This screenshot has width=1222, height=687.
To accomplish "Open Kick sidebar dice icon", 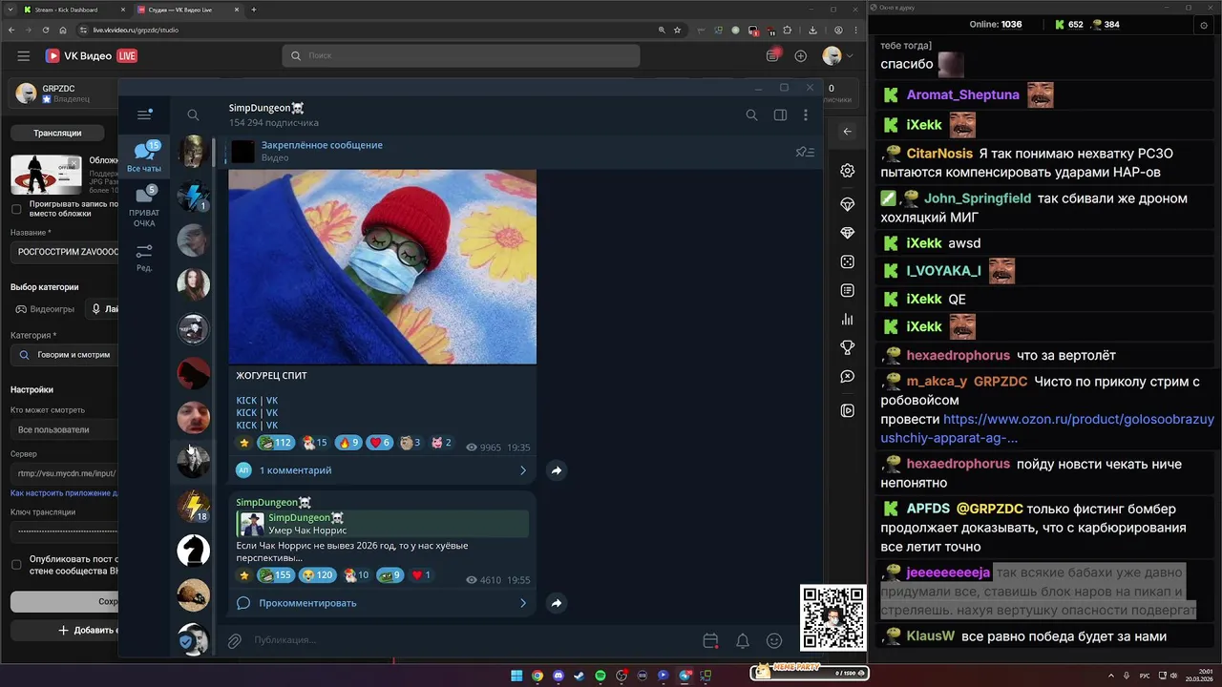I will pos(847,261).
